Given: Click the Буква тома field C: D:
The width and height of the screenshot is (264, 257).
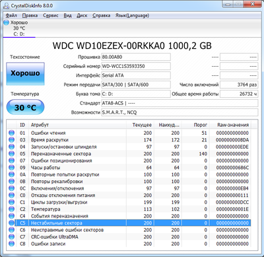Looking at the screenshot, I should (x=136, y=94).
